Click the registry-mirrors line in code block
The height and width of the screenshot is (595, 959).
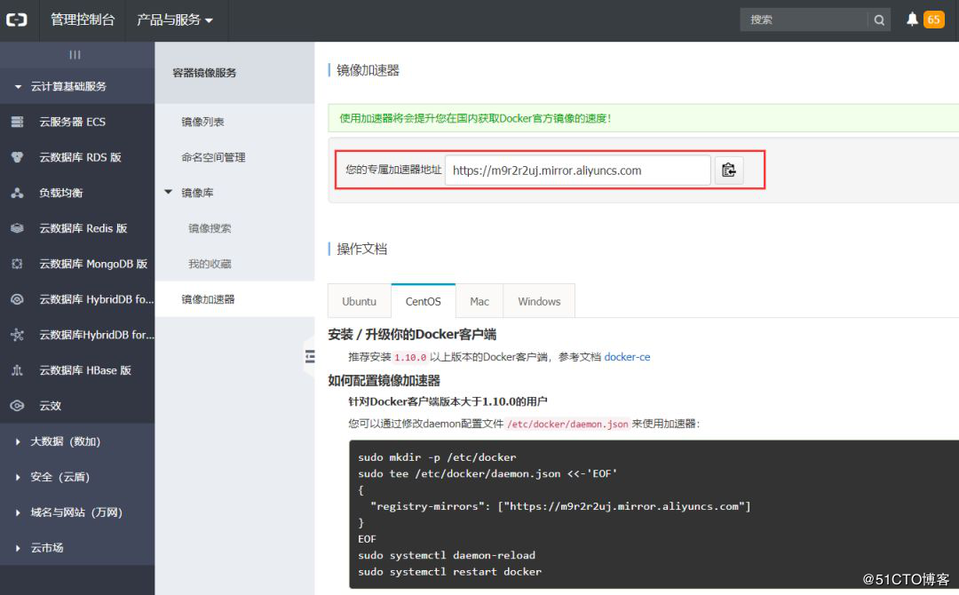[559, 505]
